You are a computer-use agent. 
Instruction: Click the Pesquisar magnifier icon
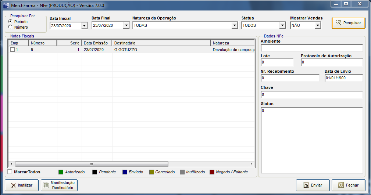click(338, 23)
